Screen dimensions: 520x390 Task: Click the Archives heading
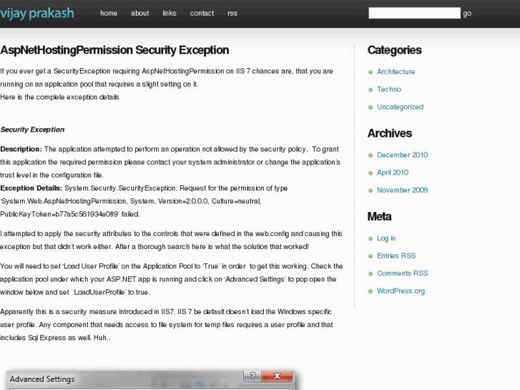tap(389, 133)
